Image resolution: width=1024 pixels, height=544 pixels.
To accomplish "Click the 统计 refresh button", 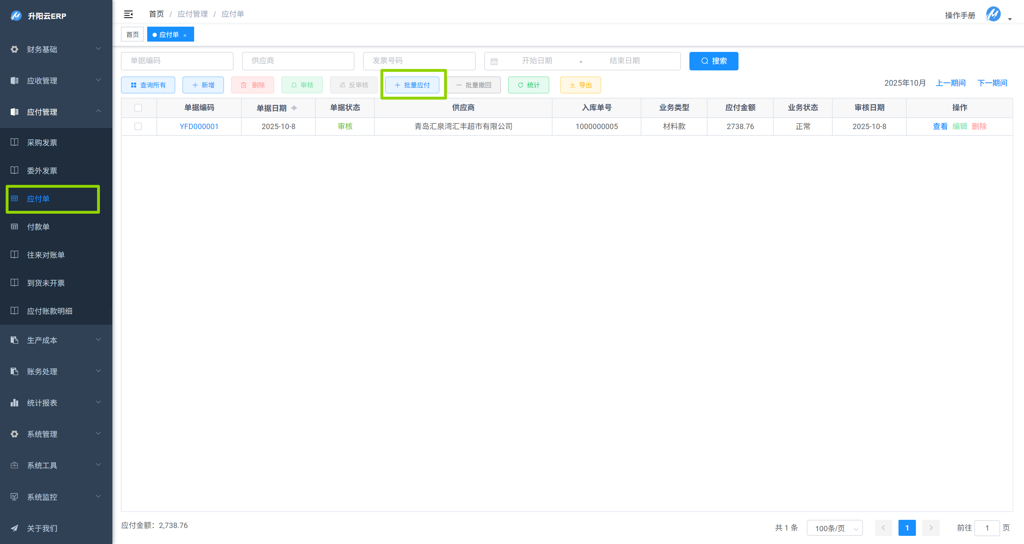I will (528, 85).
